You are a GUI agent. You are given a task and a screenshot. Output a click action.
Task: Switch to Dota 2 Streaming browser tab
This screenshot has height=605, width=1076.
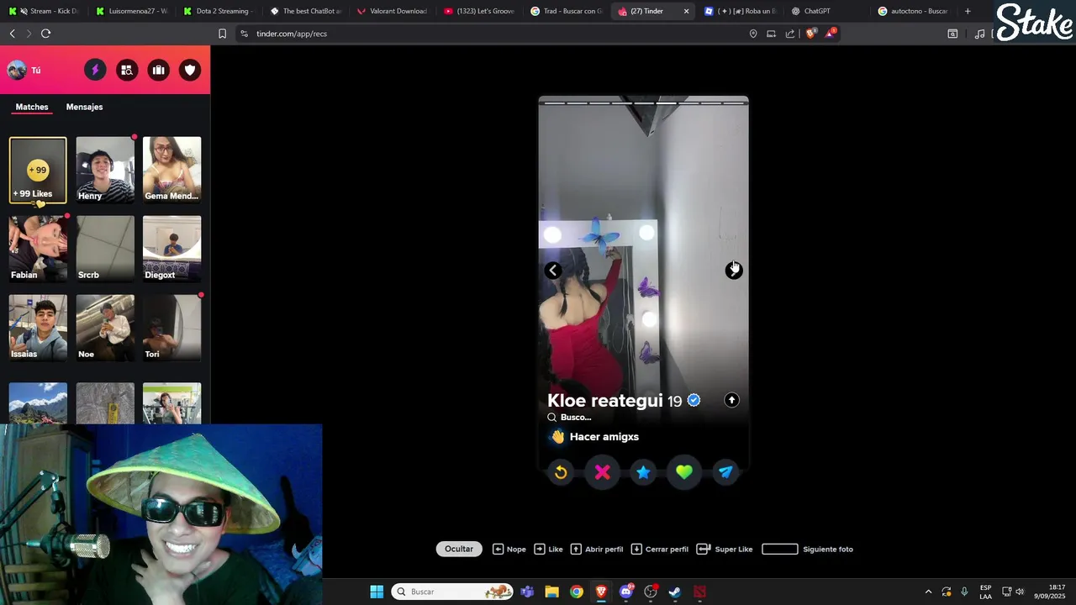[x=220, y=11]
